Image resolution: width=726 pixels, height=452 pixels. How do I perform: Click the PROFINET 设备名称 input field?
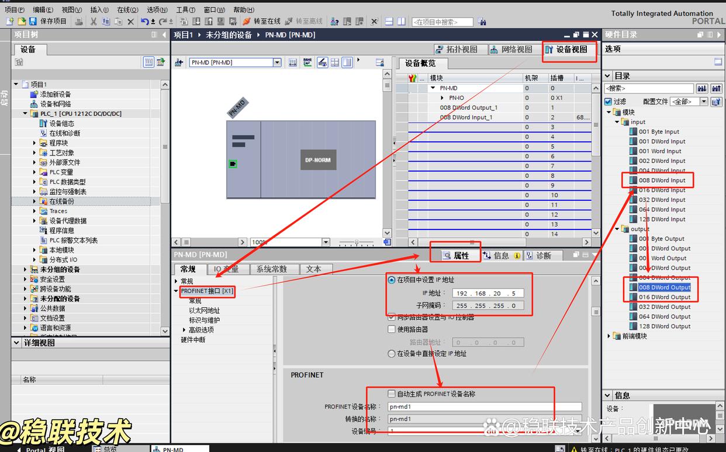point(485,407)
